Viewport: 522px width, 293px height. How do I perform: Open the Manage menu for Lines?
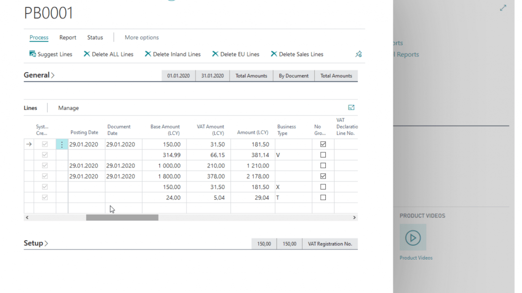68,108
